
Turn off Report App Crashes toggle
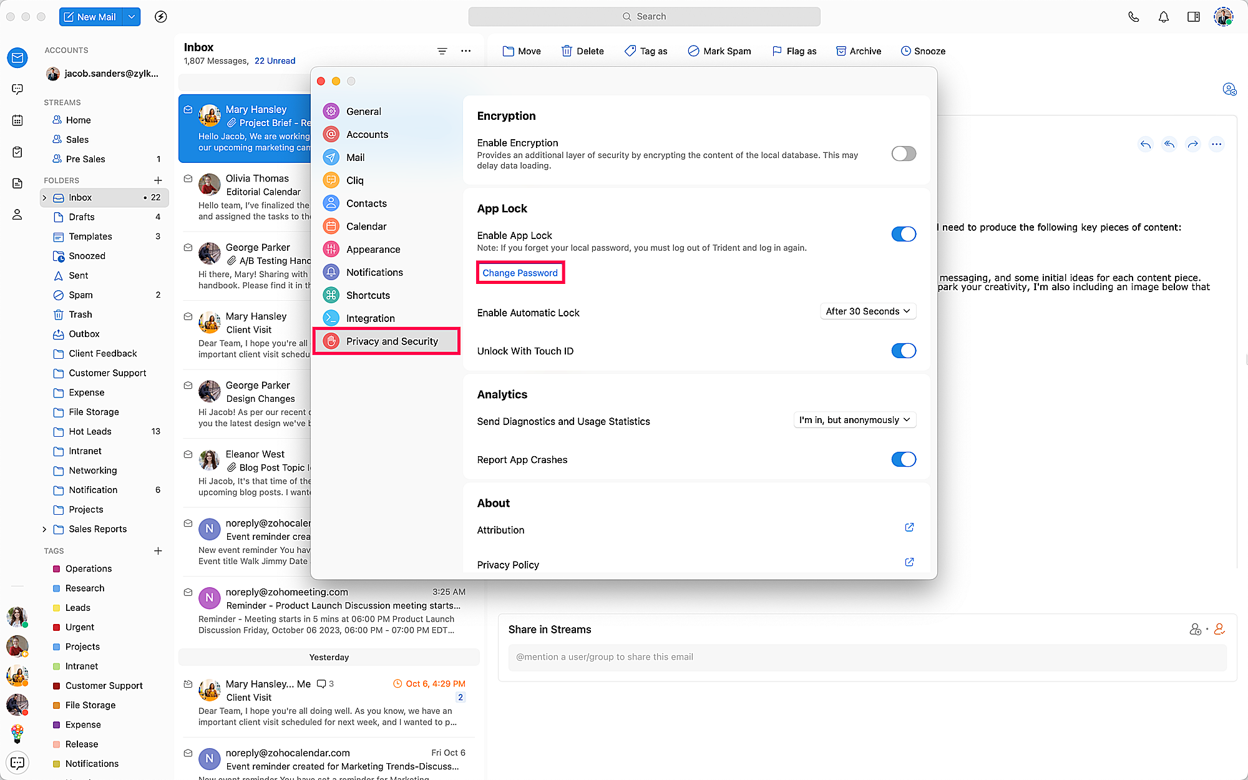[x=903, y=459]
